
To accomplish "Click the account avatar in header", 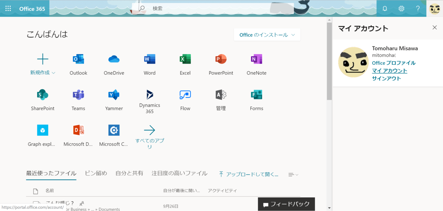I will (435, 8).
